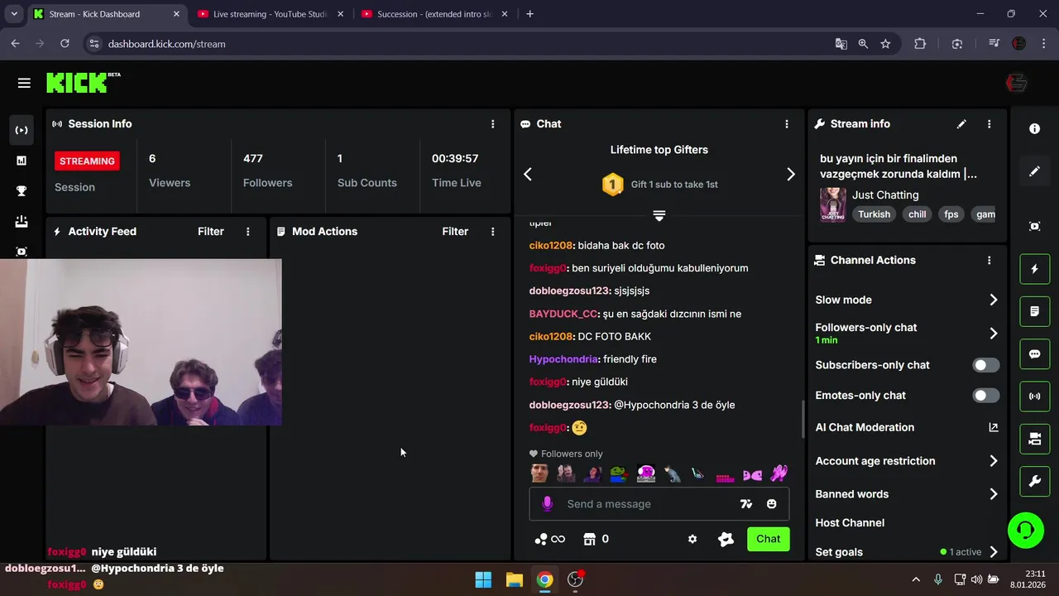The height and width of the screenshot is (596, 1059).
Task: Toggle the wrench channel actions widget icon
Action: click(1034, 481)
